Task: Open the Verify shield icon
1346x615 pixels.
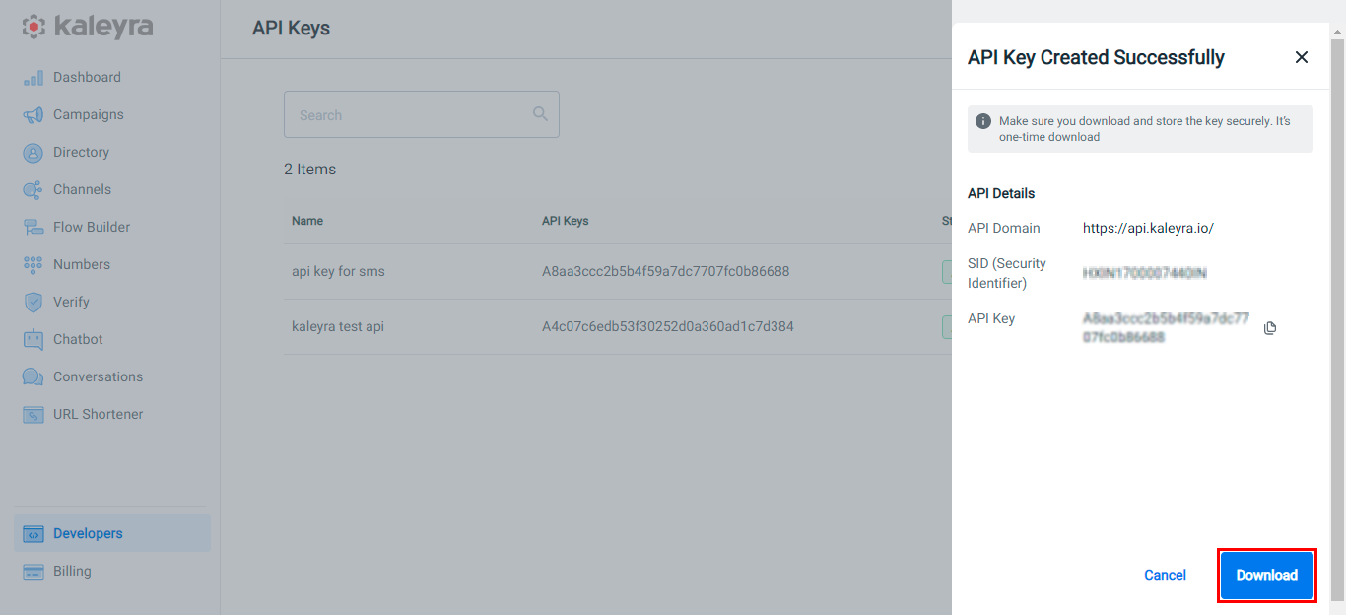Action: click(x=34, y=303)
